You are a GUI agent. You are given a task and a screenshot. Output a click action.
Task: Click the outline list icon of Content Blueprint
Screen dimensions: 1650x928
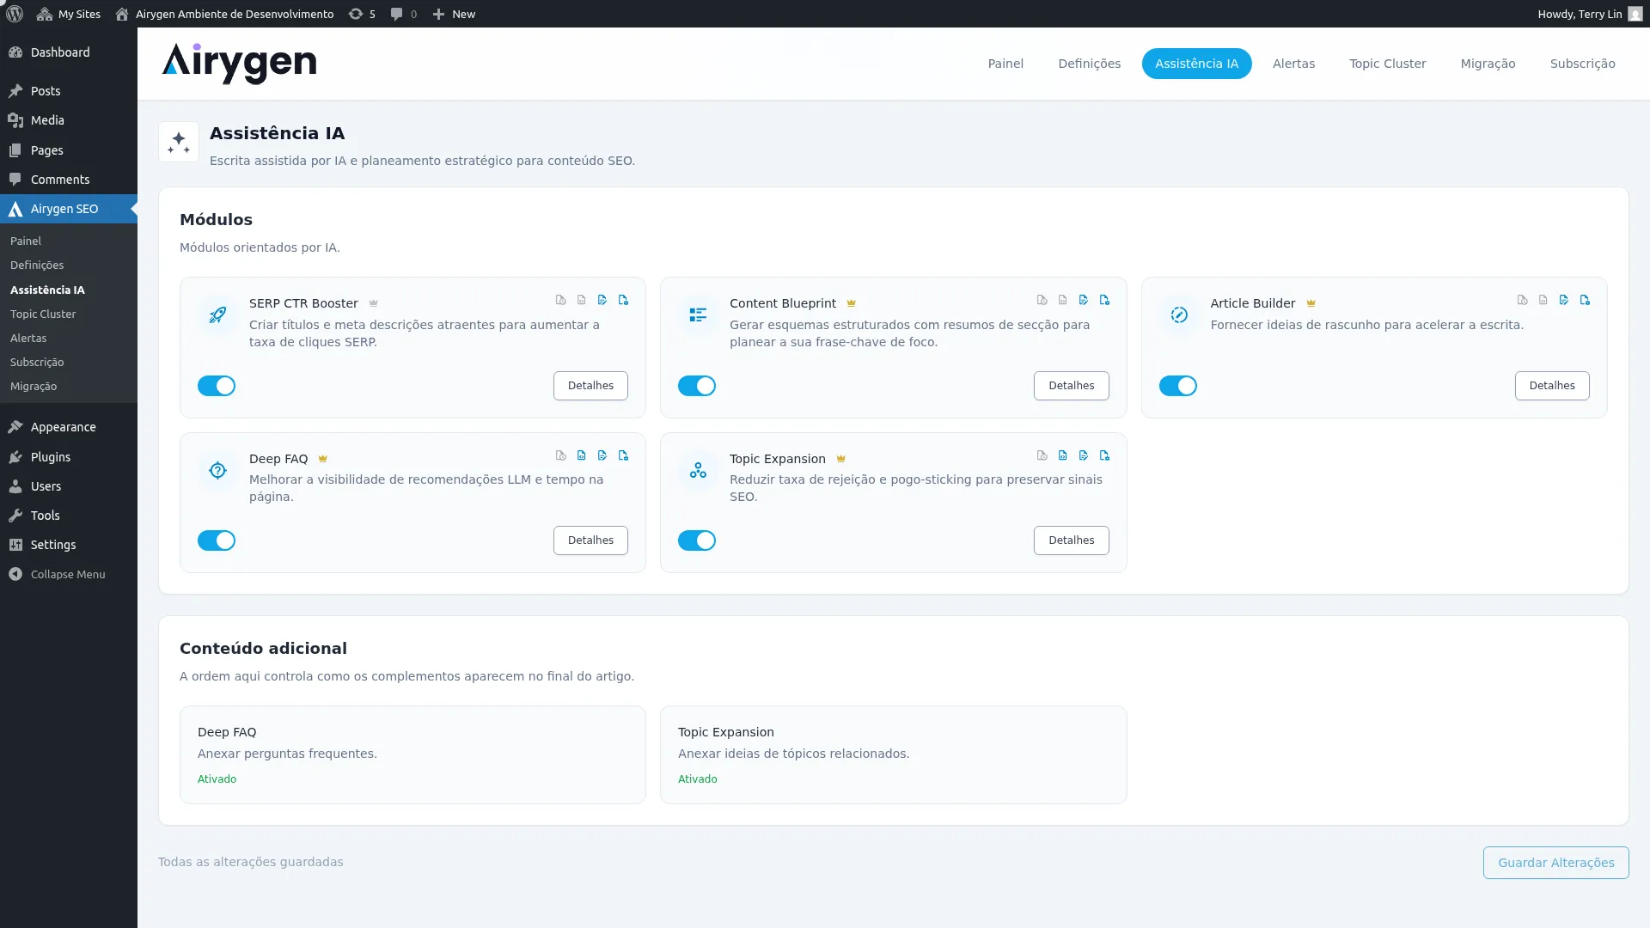pos(698,315)
